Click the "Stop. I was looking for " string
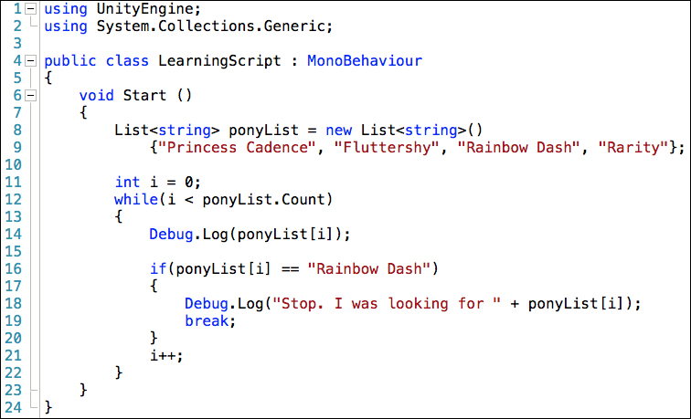The width and height of the screenshot is (691, 419). point(387,304)
